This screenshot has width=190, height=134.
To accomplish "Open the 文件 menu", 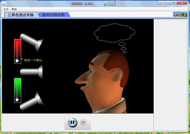I will [x=6, y=9].
